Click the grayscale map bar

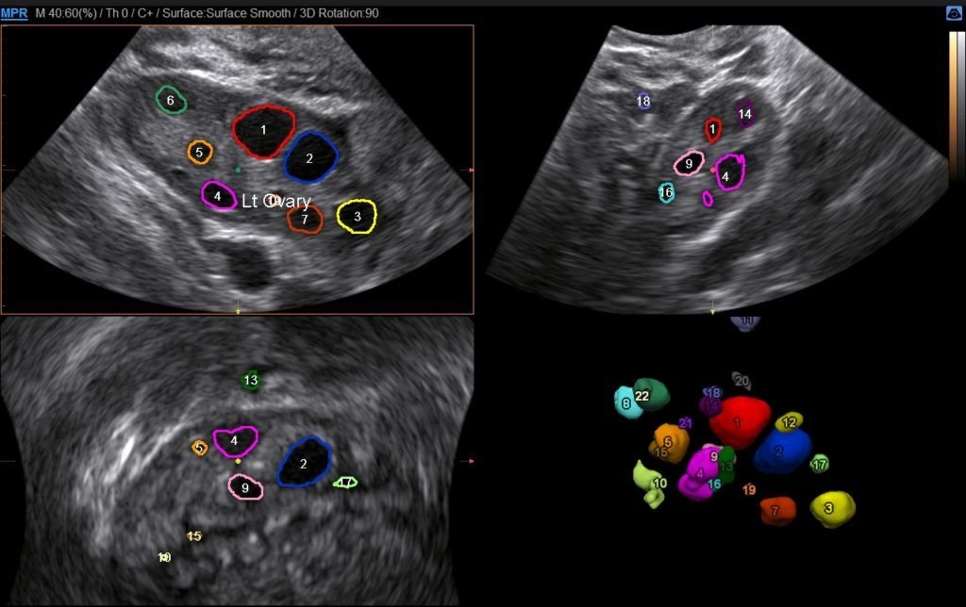click(x=960, y=104)
